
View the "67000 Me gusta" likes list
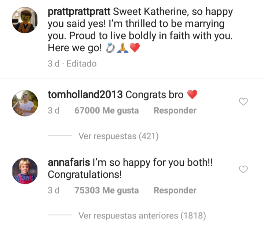[x=106, y=110]
